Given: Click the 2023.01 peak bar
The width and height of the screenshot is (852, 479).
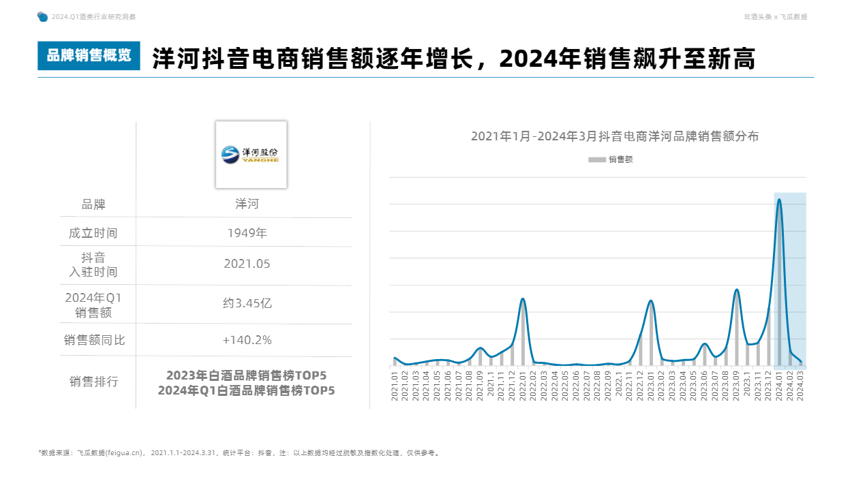Looking at the screenshot, I should coord(651,333).
